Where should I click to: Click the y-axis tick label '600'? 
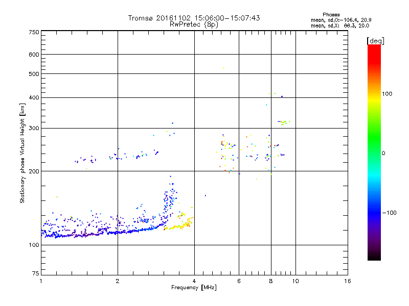(34, 55)
